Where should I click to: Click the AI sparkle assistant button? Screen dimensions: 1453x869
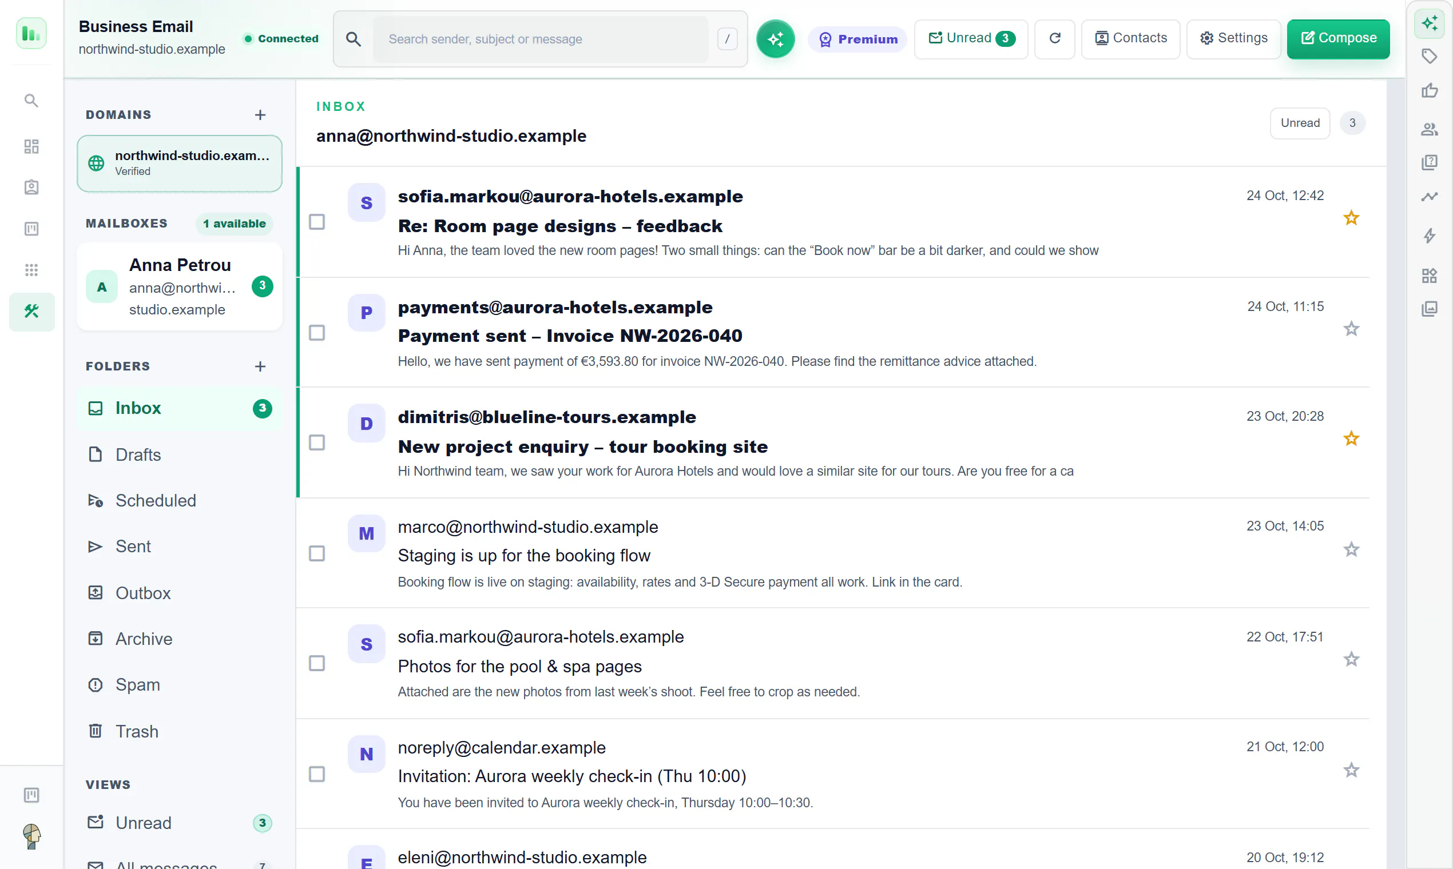click(x=775, y=39)
